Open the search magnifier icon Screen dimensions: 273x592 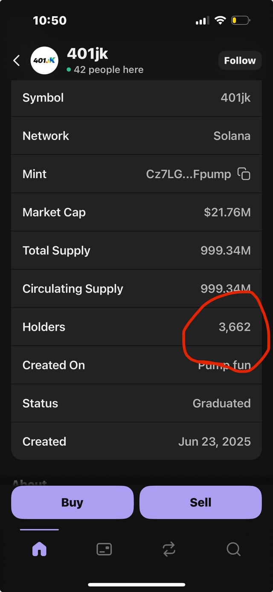point(233,549)
